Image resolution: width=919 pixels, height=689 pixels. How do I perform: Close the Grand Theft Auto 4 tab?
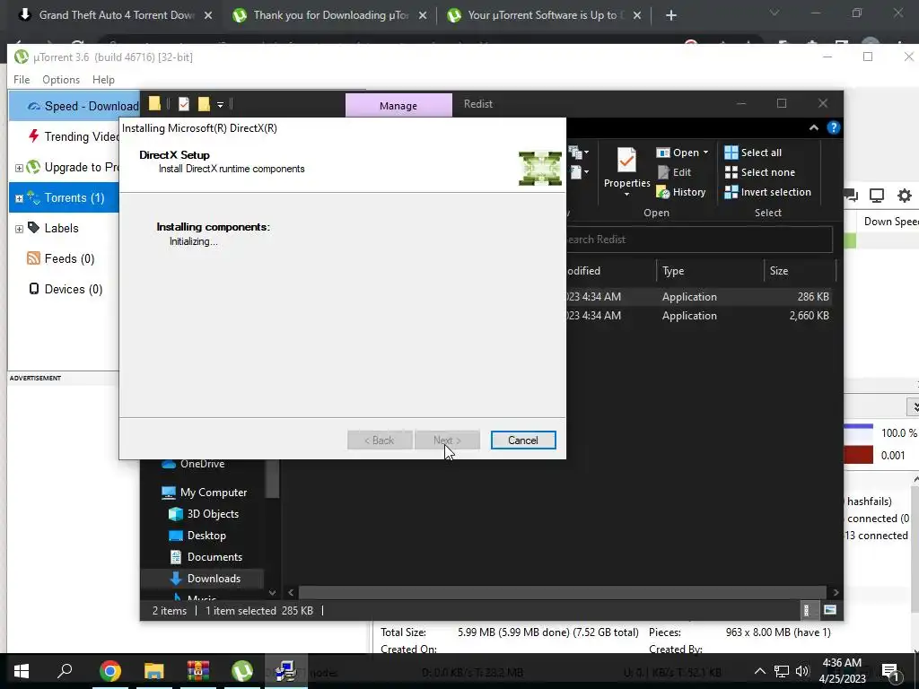point(208,16)
